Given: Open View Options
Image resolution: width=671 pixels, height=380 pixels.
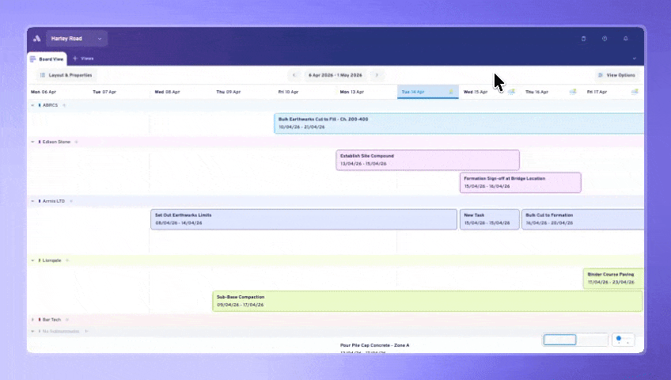Looking at the screenshot, I should (616, 75).
